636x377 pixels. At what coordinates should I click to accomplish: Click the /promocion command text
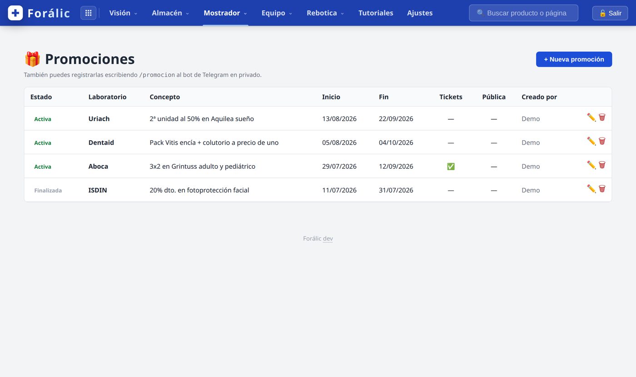(157, 75)
